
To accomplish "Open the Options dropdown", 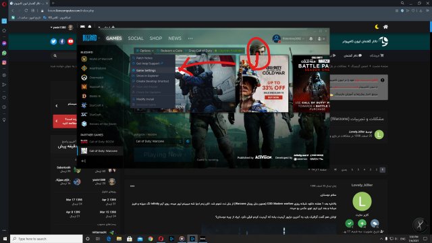I will coord(145,51).
